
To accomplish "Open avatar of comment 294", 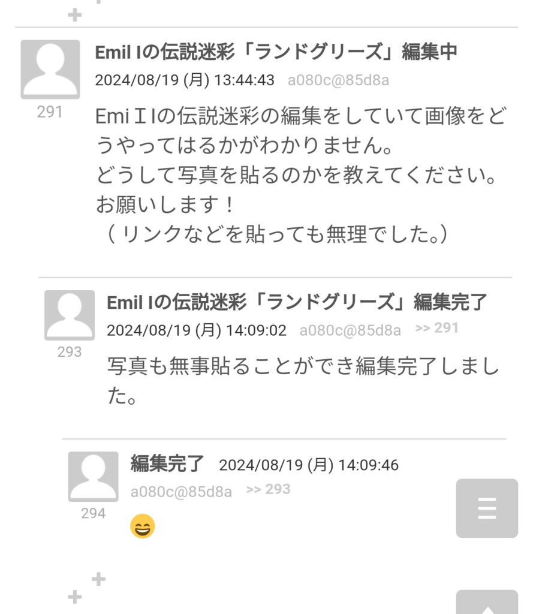I will 93,477.
